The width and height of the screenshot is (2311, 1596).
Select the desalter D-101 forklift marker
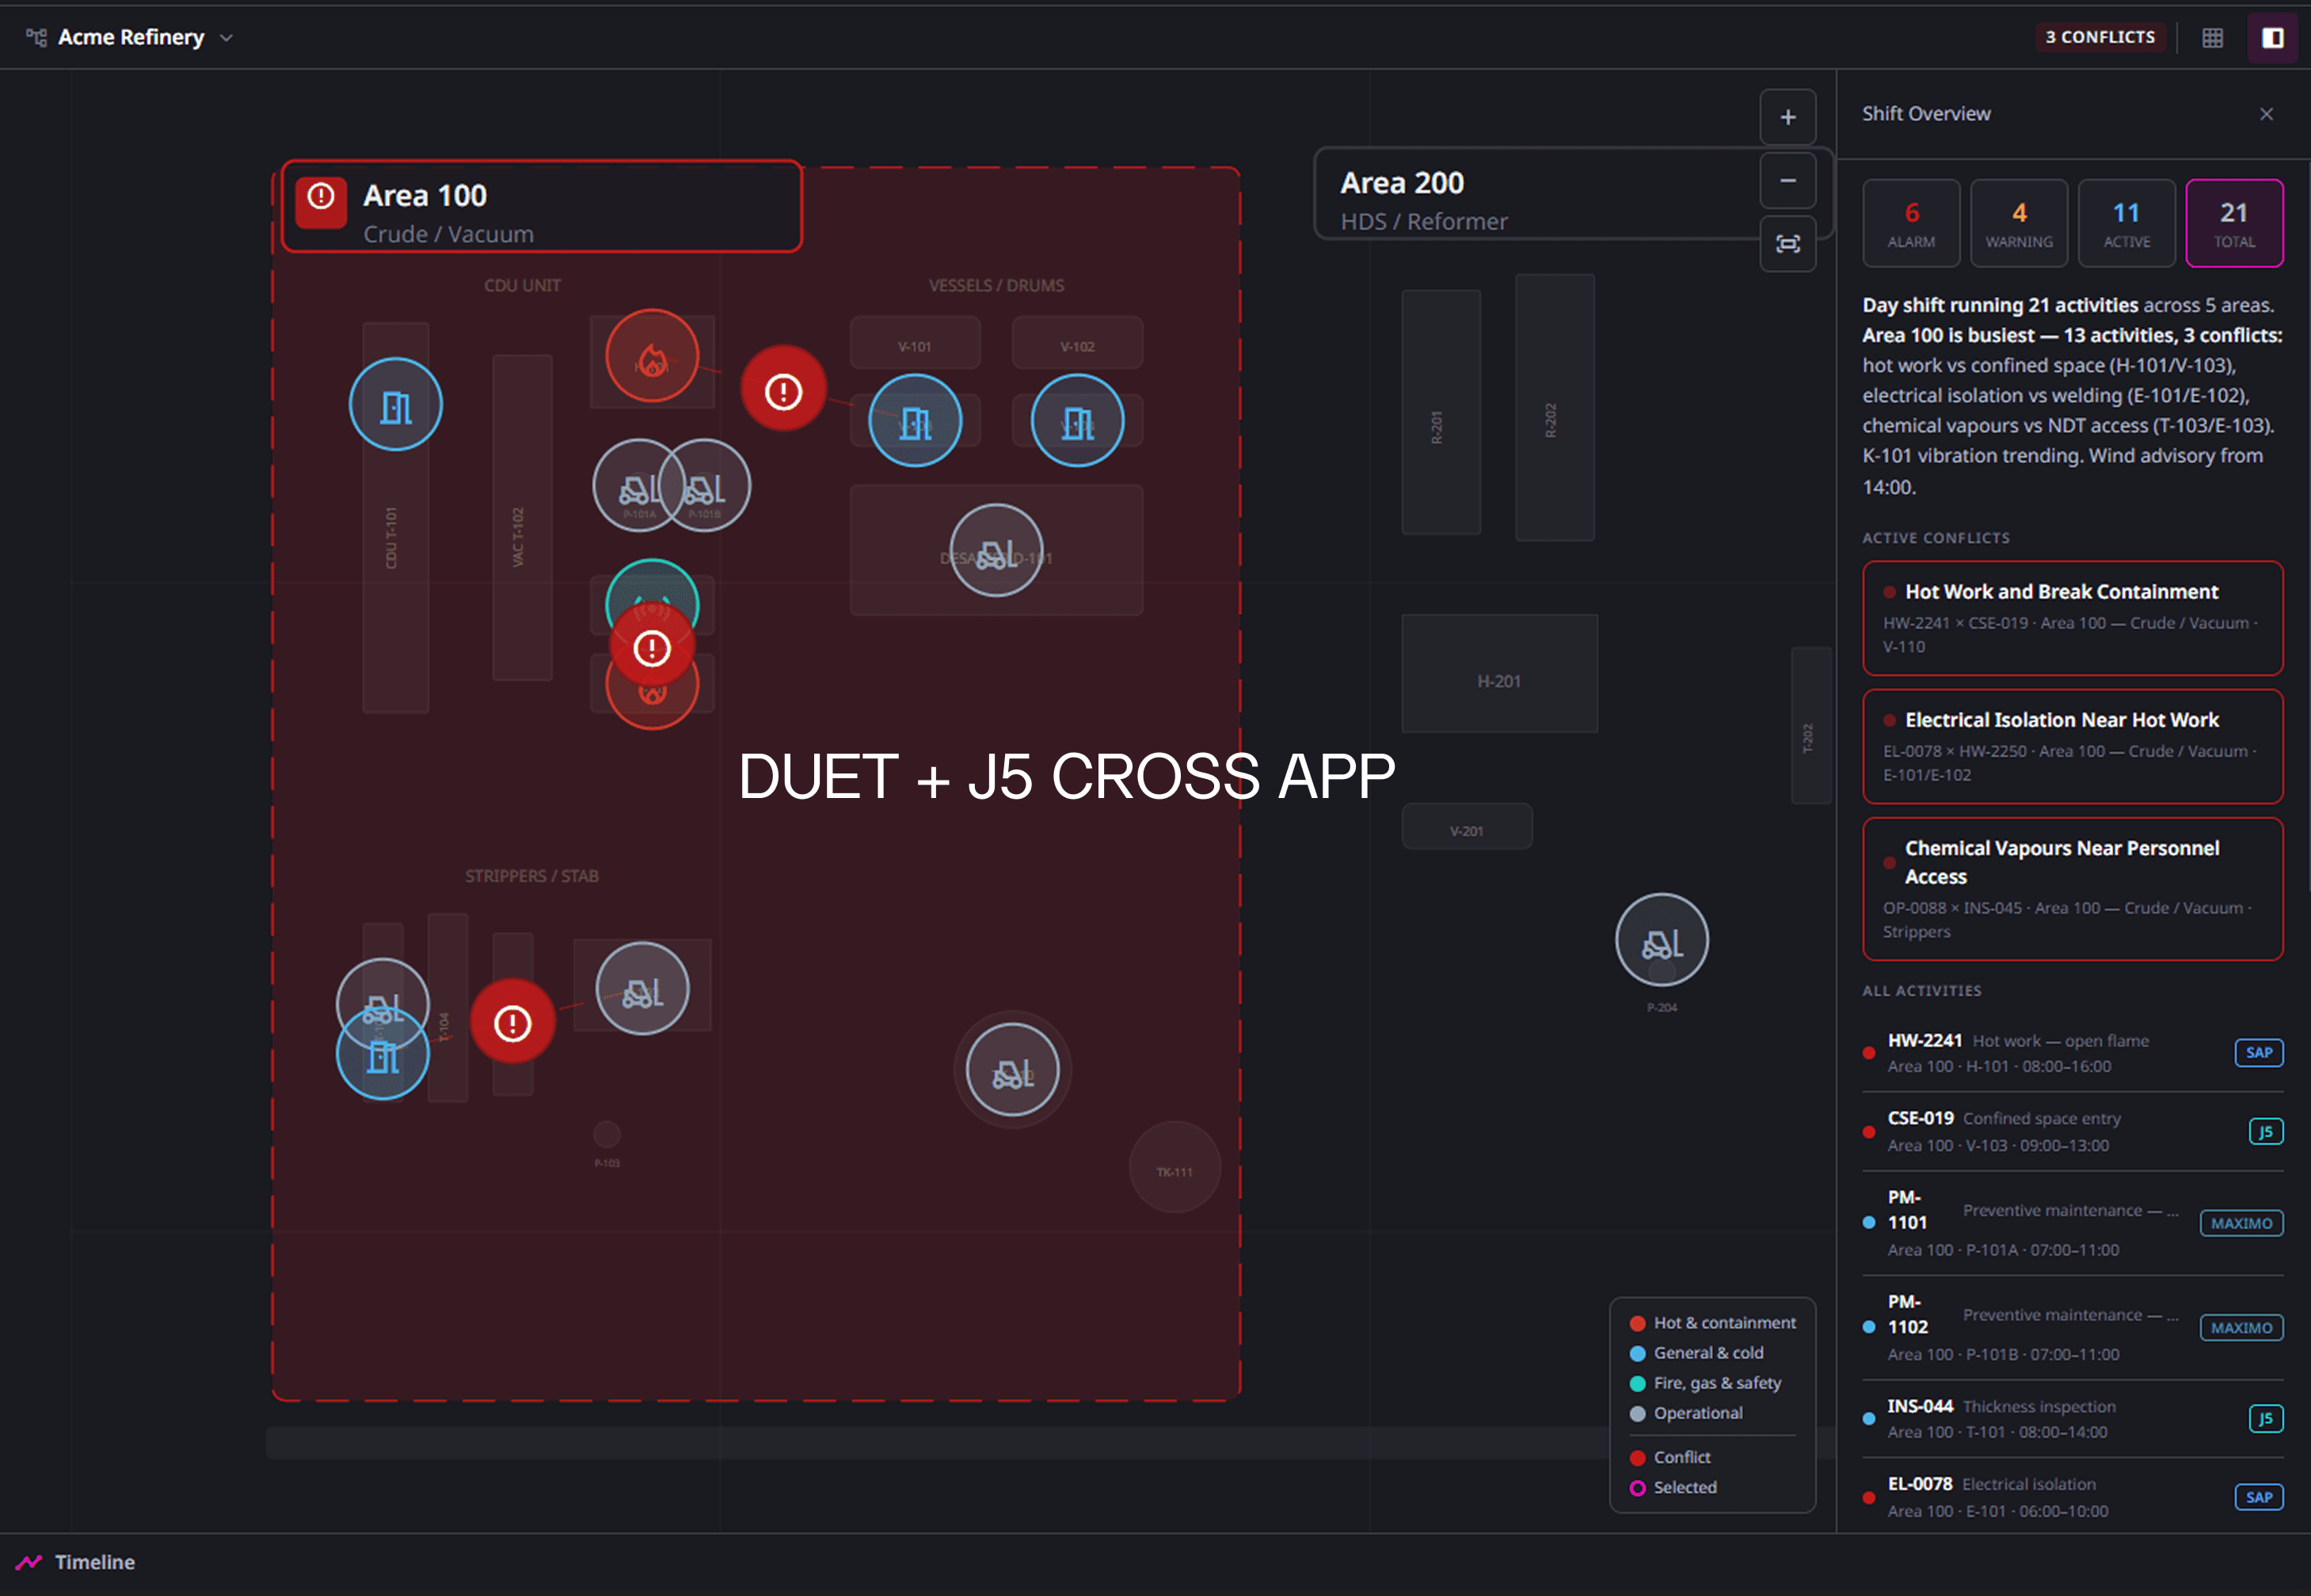click(996, 551)
